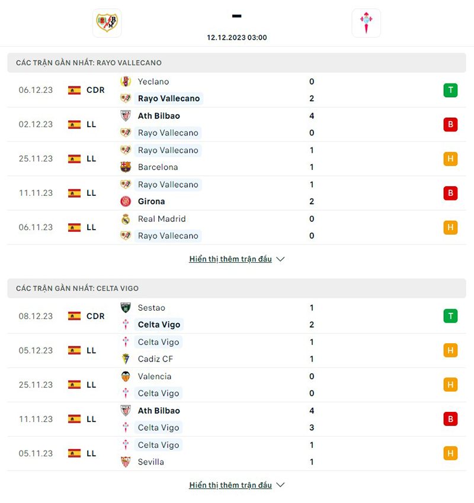Click the Rayo Vallecano club logo at top

(107, 23)
